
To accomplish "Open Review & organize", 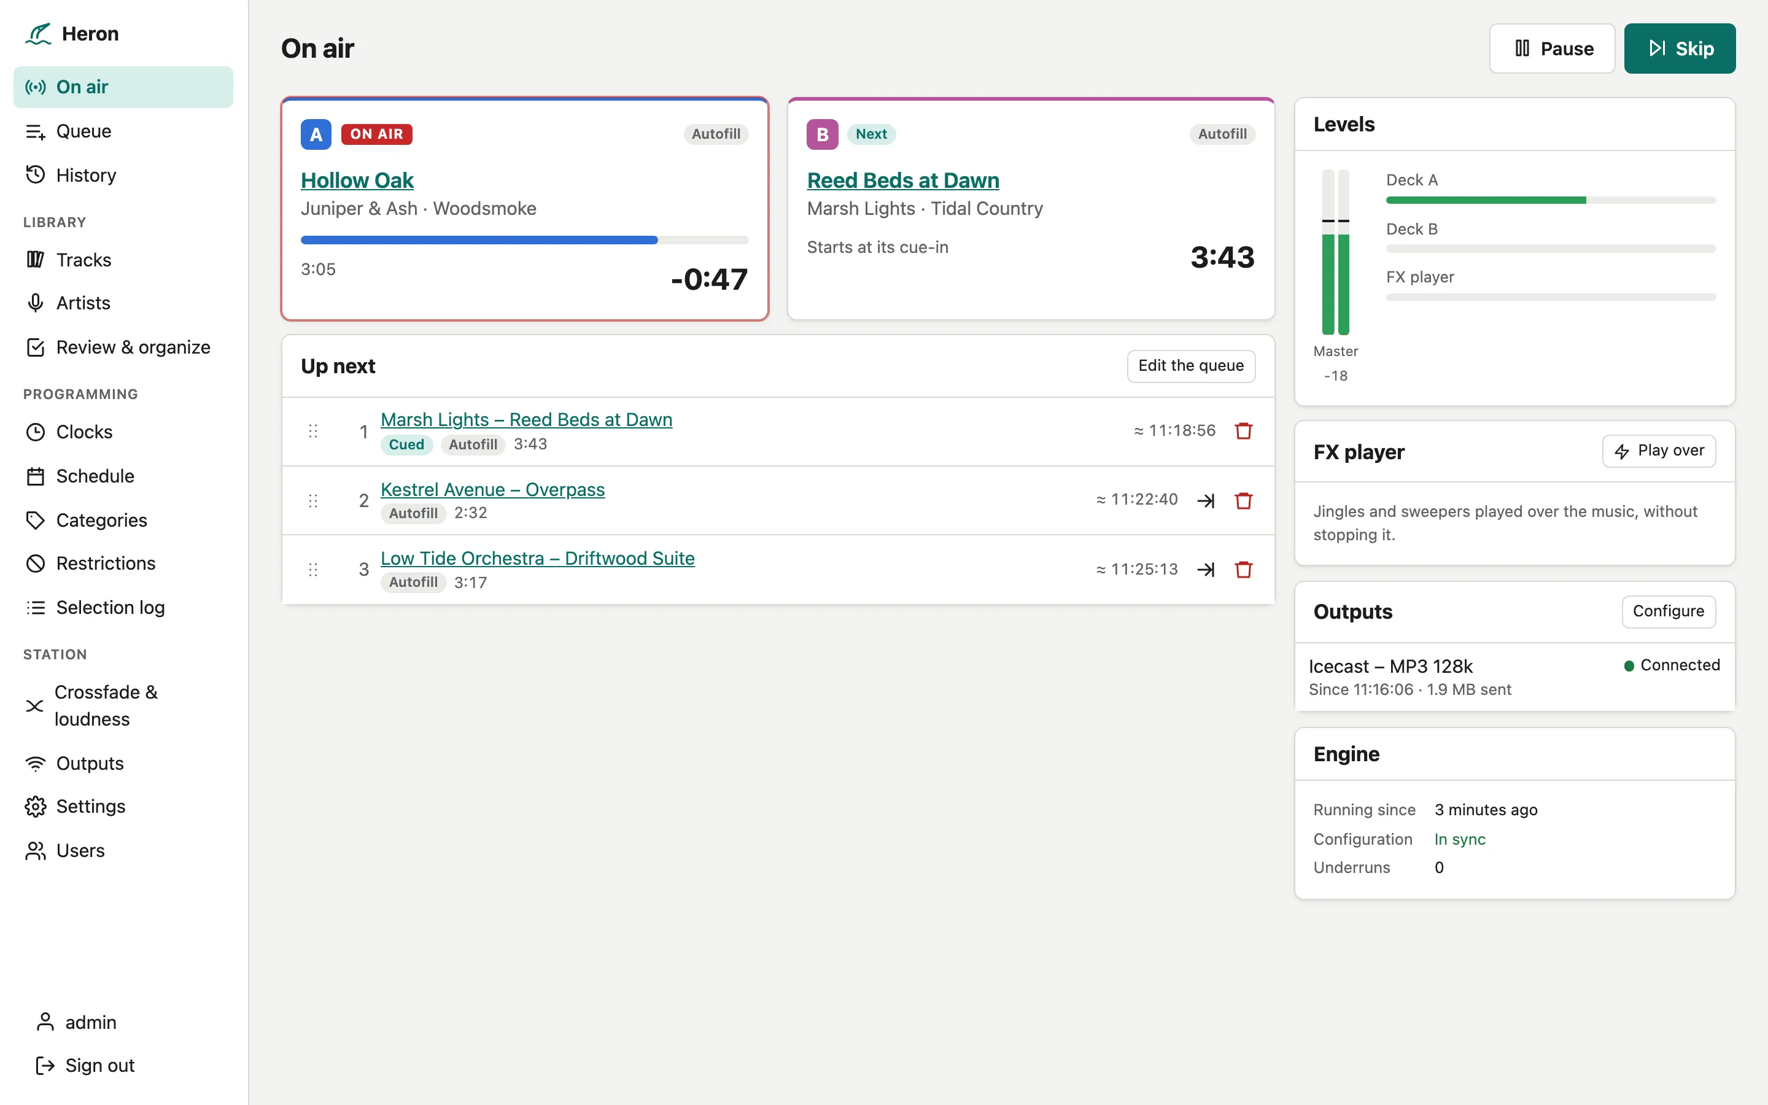I will click(123, 347).
